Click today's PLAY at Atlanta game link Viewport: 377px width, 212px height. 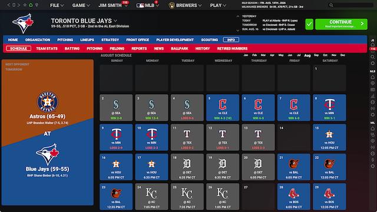coord(280,21)
